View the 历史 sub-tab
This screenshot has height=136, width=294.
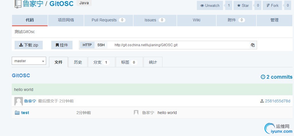tap(78, 62)
